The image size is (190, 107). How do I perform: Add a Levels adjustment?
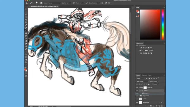tap(144, 48)
